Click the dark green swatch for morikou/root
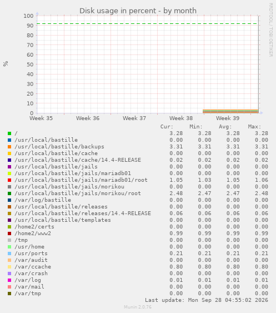Image resolution: width=276 pixels, height=313 pixels. pyautogui.click(x=9, y=193)
